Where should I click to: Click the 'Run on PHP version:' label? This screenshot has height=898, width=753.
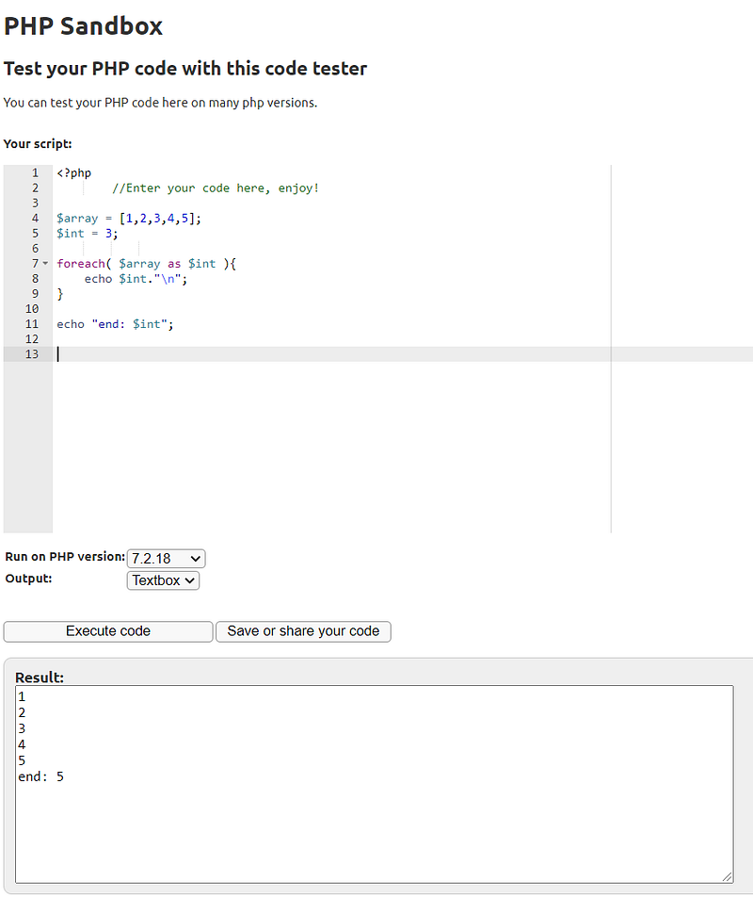[65, 557]
